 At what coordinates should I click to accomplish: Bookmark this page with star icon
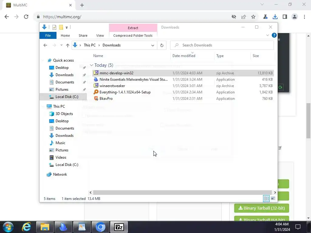click(253, 17)
